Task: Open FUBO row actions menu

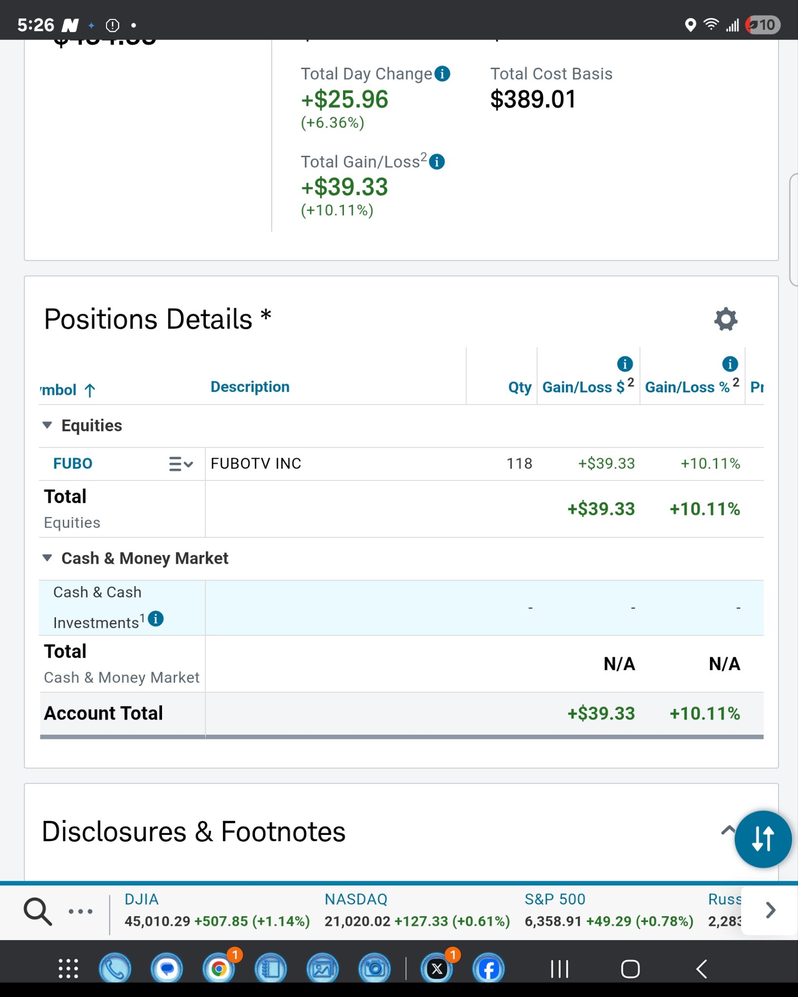Action: 181,464
